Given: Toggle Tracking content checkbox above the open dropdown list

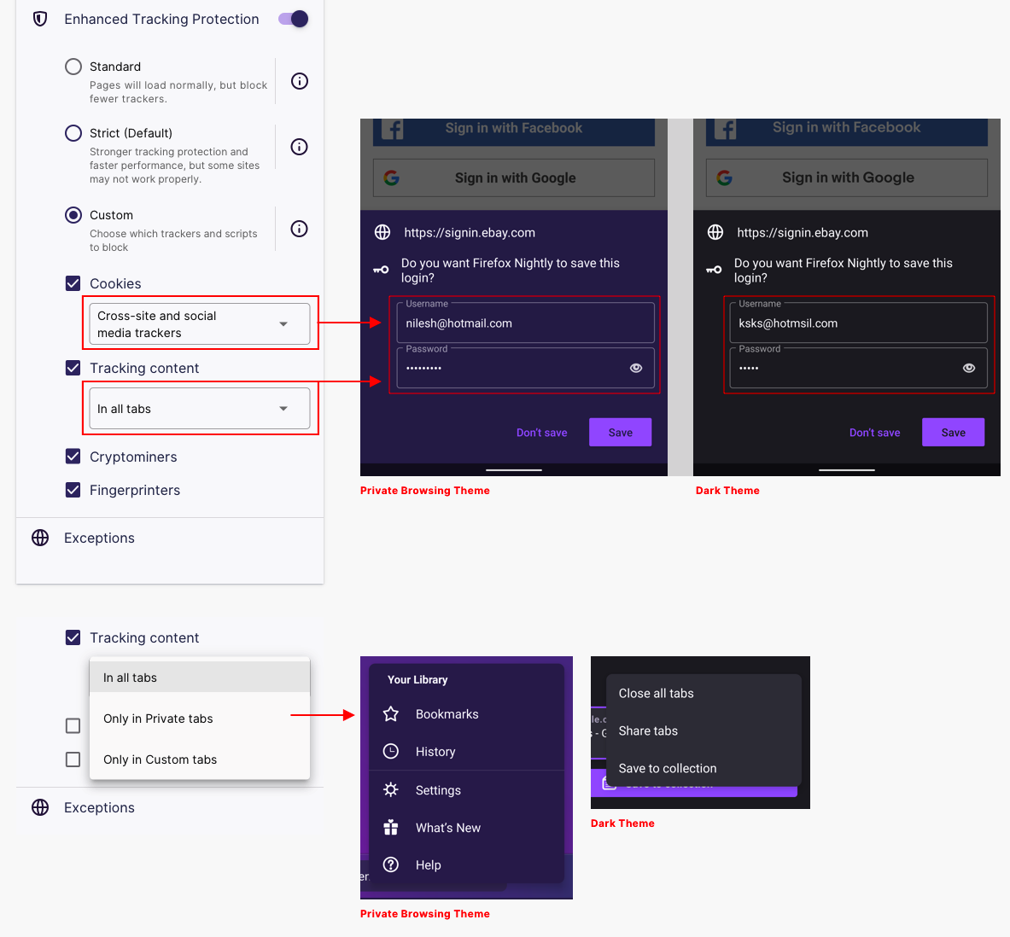Looking at the screenshot, I should pyautogui.click(x=73, y=637).
